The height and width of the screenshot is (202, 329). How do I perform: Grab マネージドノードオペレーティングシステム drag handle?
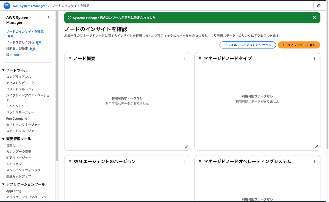[200, 161]
